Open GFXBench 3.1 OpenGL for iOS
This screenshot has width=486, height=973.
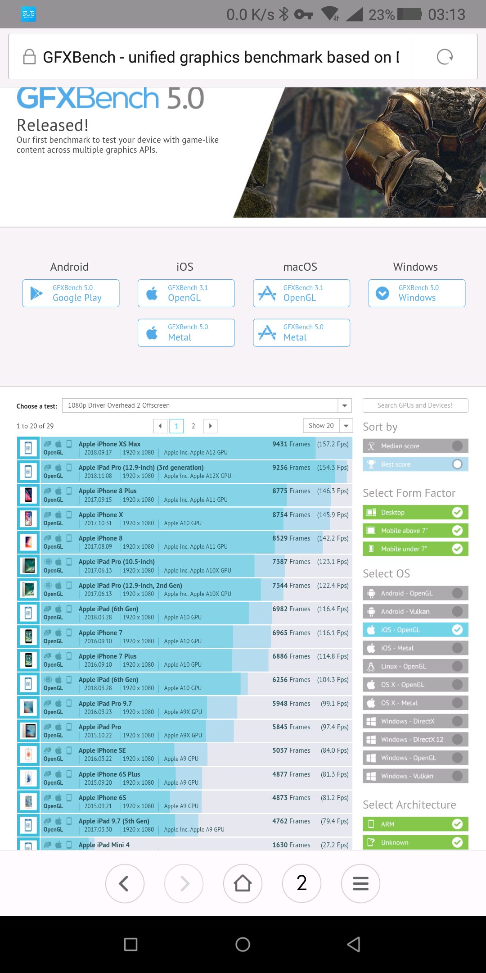[x=186, y=293]
